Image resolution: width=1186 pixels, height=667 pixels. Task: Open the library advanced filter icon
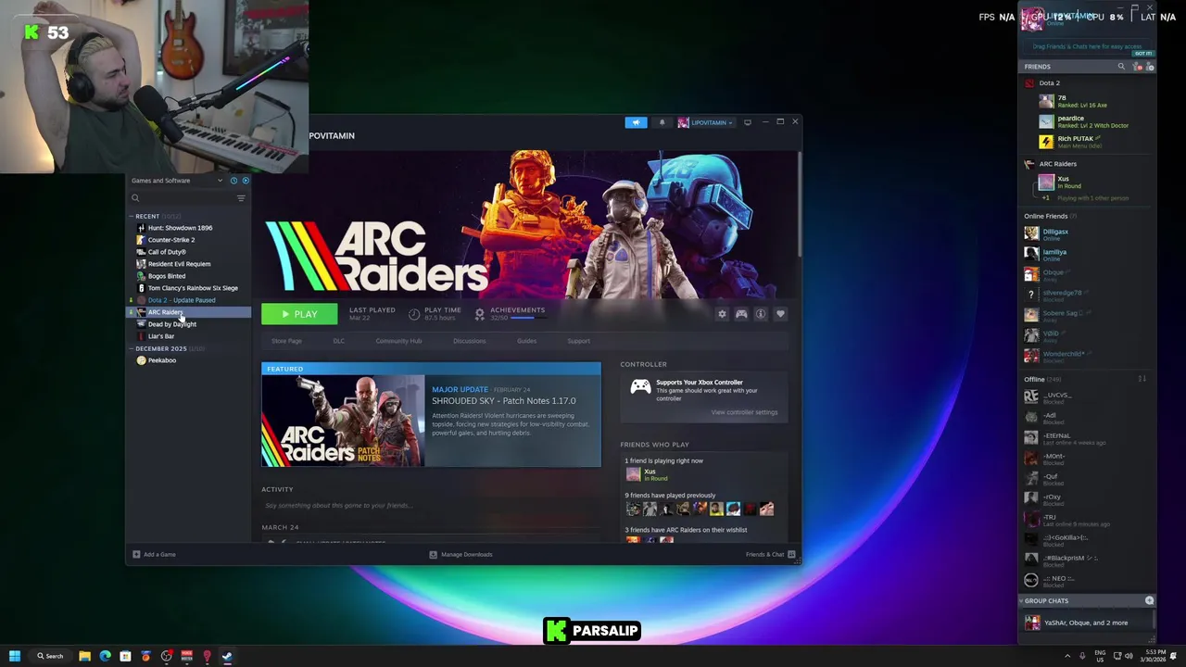click(242, 198)
